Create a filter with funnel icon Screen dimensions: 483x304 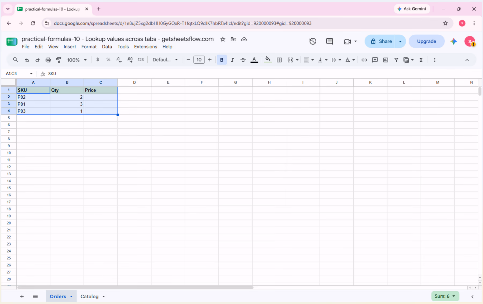coord(396,60)
